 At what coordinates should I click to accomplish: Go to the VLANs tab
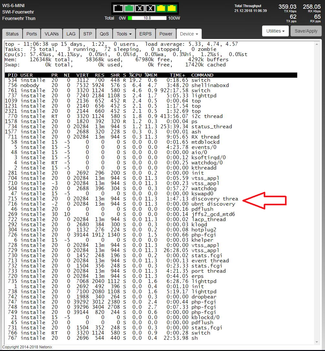tap(52, 34)
